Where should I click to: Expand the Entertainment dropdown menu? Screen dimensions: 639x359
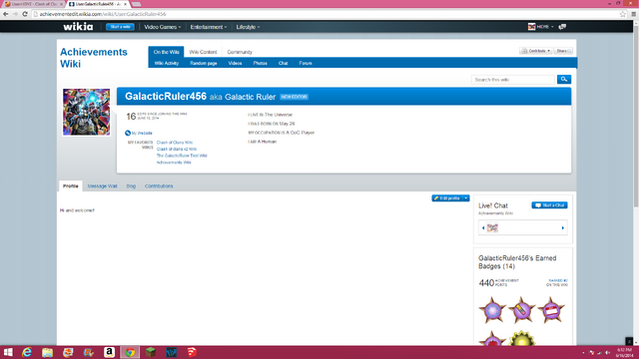[x=209, y=27]
